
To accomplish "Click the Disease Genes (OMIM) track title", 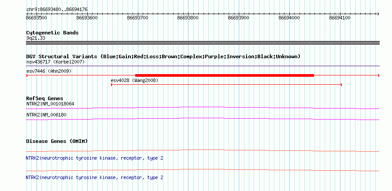I will (57, 142).
